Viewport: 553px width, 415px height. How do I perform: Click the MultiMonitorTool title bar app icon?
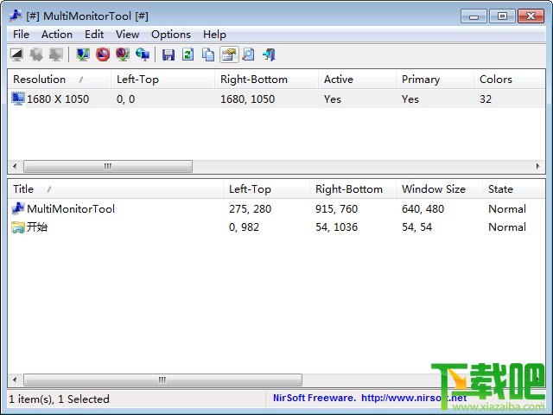pos(16,16)
